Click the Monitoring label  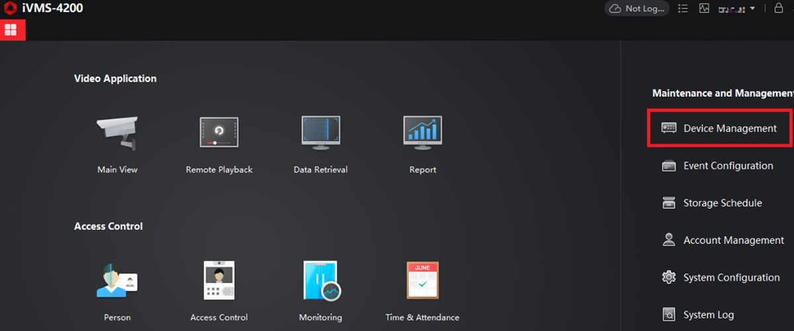(320, 317)
